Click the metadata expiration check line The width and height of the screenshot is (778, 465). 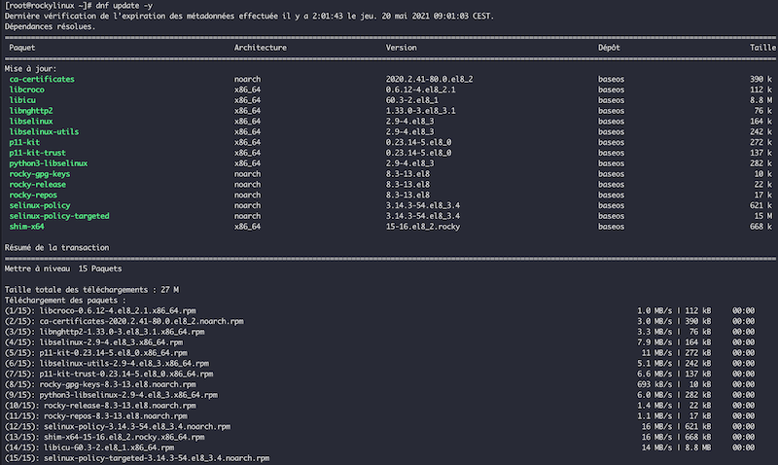point(249,16)
